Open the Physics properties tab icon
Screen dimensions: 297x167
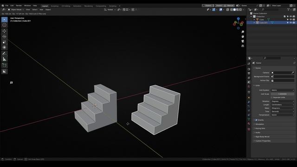[249, 111]
